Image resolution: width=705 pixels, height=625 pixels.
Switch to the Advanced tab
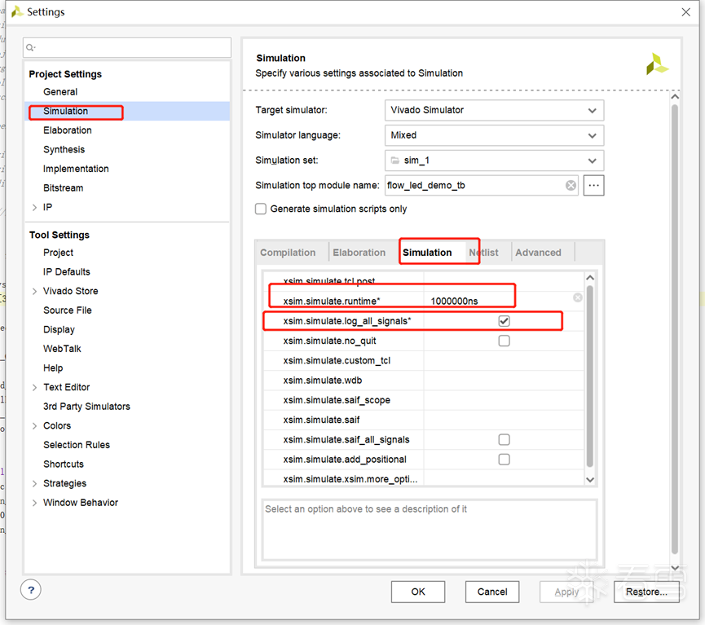538,253
